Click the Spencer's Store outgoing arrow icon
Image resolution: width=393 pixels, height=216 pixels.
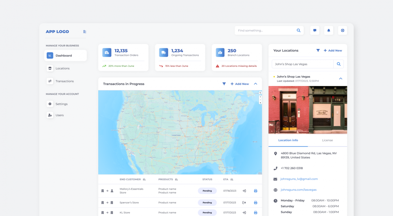click(244, 203)
